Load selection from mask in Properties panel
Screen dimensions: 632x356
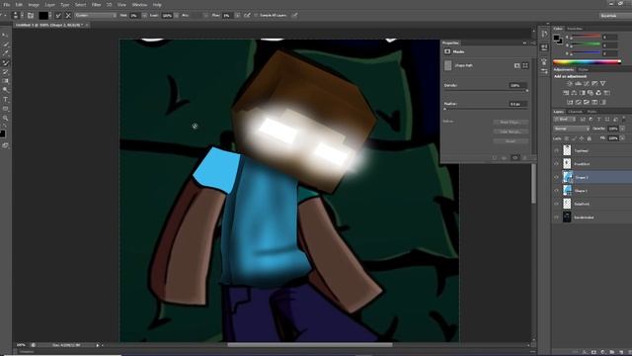495,158
